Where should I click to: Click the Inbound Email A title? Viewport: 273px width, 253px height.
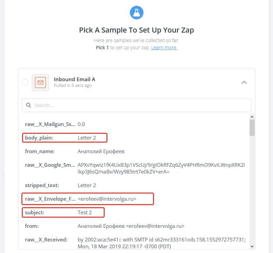74,79
